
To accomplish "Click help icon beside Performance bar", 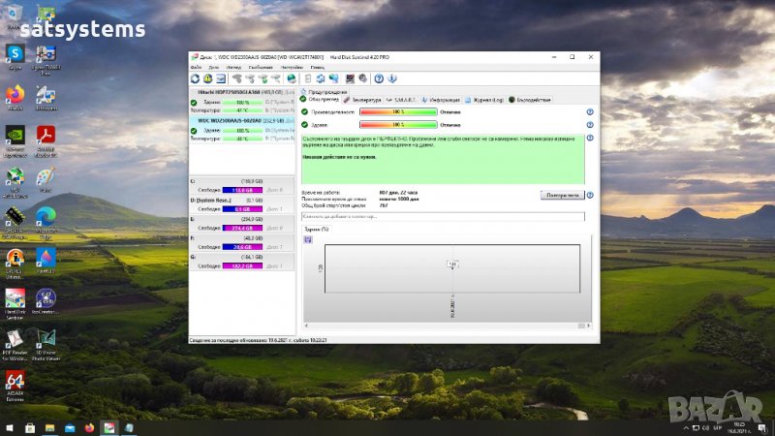I will point(589,112).
